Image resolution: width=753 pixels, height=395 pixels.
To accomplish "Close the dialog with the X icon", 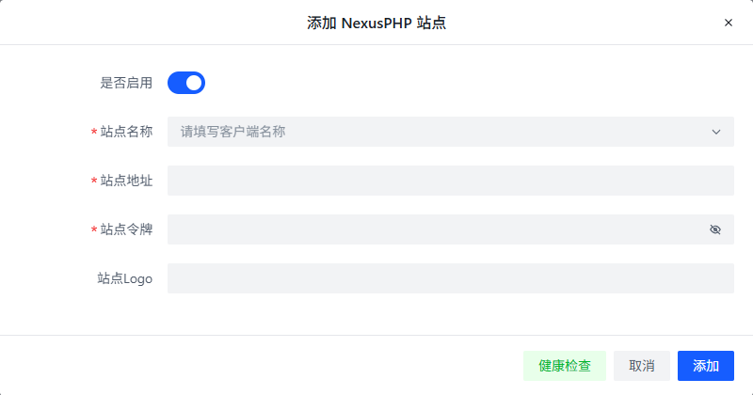I will click(729, 23).
